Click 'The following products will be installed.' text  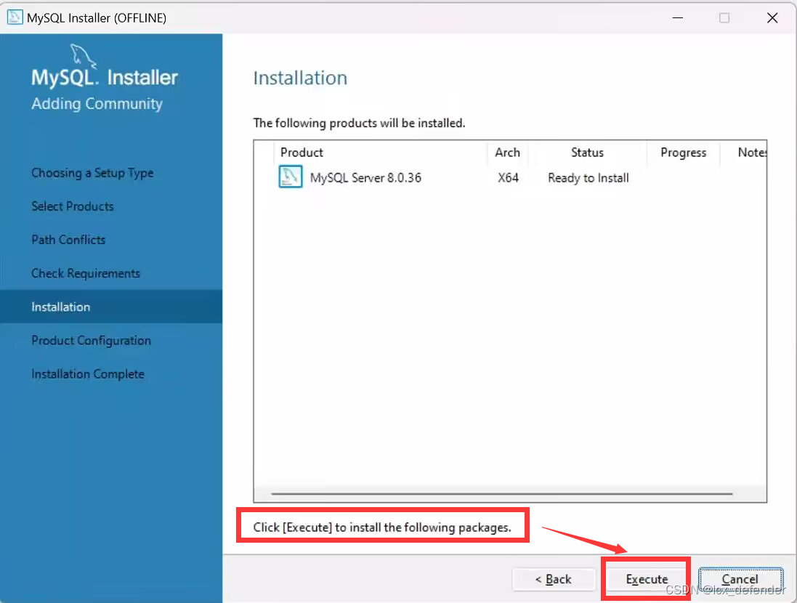(359, 123)
